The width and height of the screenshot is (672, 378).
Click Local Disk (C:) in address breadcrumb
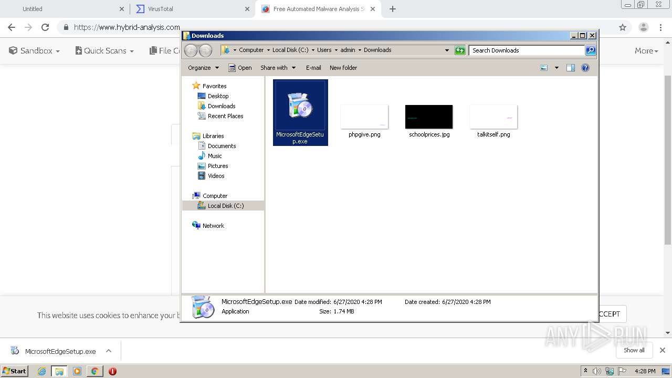[290, 50]
